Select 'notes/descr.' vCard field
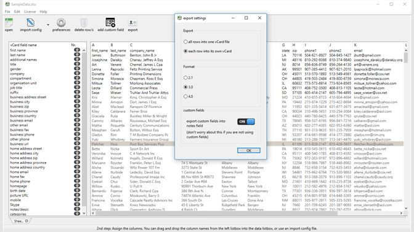This screenshot has width=414, height=232. [20, 209]
